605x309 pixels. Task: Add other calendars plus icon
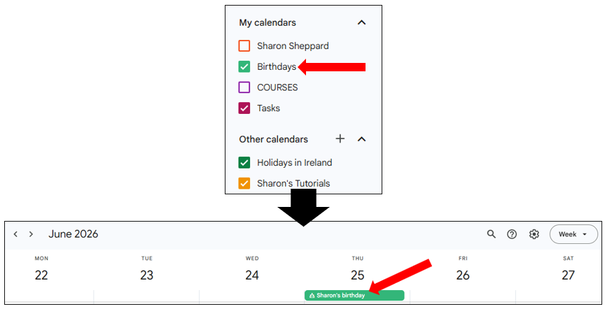[340, 138]
